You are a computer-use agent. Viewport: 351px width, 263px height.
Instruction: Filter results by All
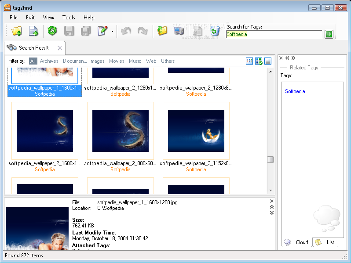(x=33, y=61)
